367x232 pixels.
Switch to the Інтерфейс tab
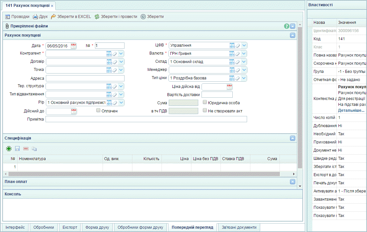click(x=15, y=227)
